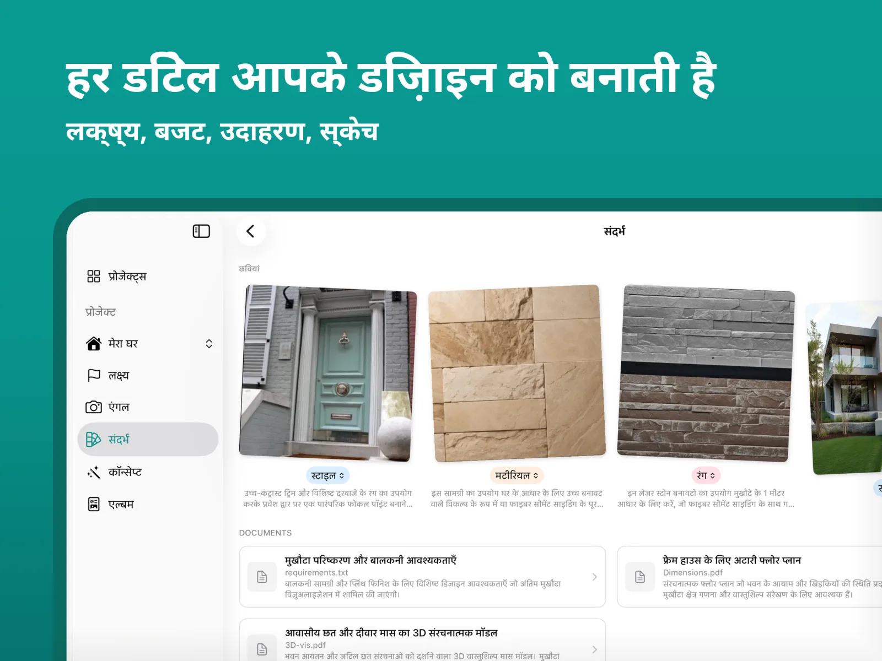Open the teal door reference image
The image size is (882, 661).
(x=328, y=373)
